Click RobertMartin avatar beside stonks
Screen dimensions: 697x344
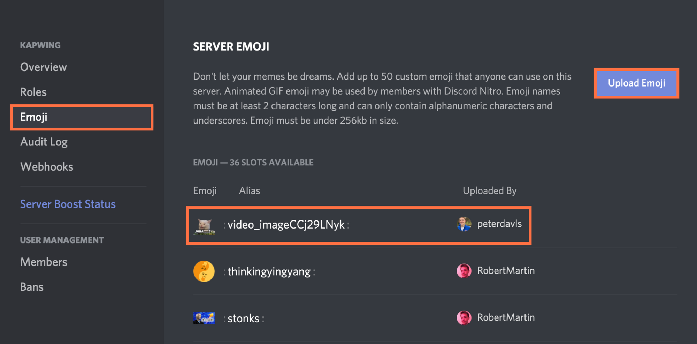tap(464, 317)
